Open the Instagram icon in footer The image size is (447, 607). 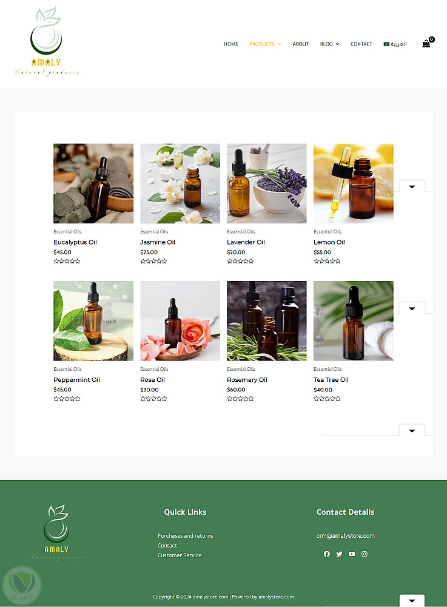click(365, 554)
